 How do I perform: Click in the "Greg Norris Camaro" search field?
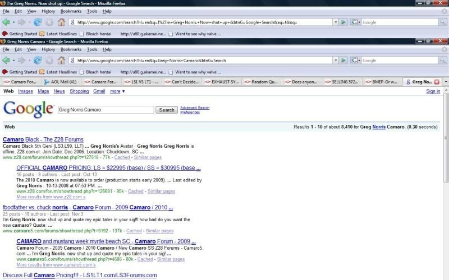click(x=106, y=110)
